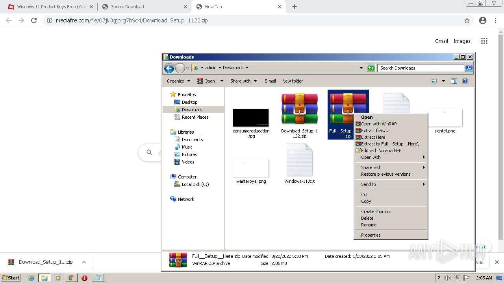Choose Properties in the context menu
The image size is (504, 283).
[391, 235]
